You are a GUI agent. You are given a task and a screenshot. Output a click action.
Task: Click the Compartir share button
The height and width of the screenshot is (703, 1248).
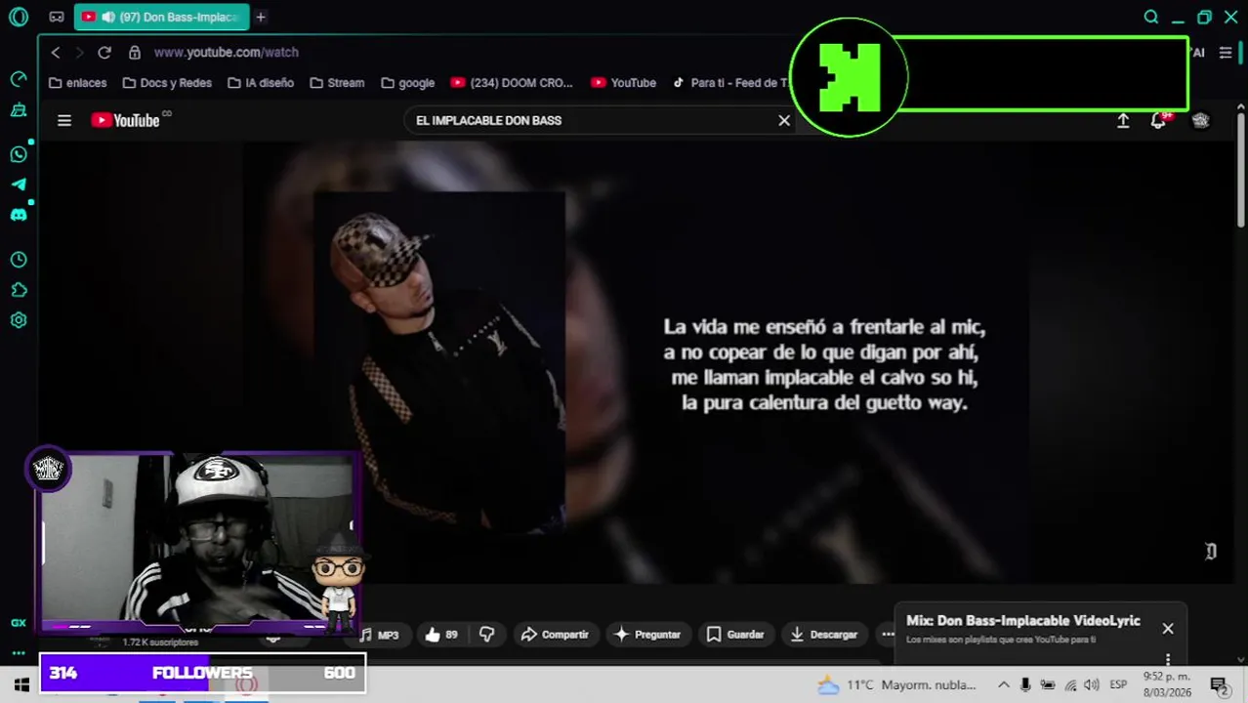[x=555, y=635]
